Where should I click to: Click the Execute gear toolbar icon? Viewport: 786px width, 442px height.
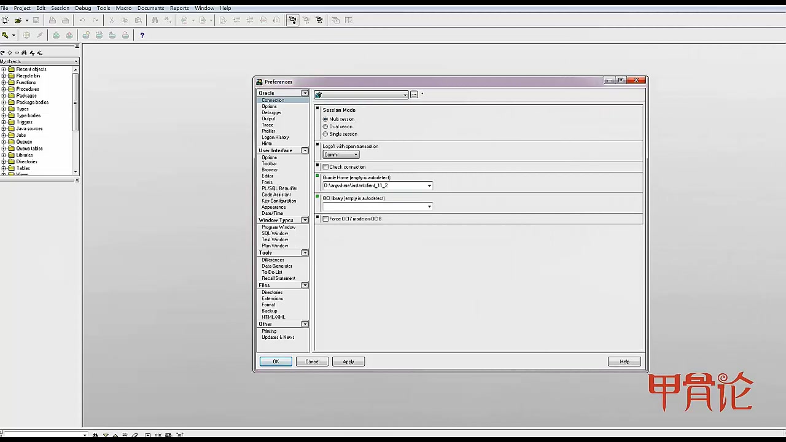pyautogui.click(x=26, y=35)
